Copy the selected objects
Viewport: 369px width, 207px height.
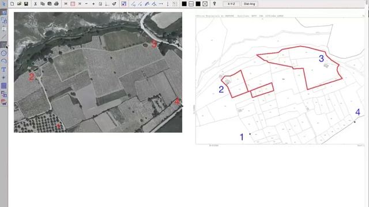click(x=42, y=4)
